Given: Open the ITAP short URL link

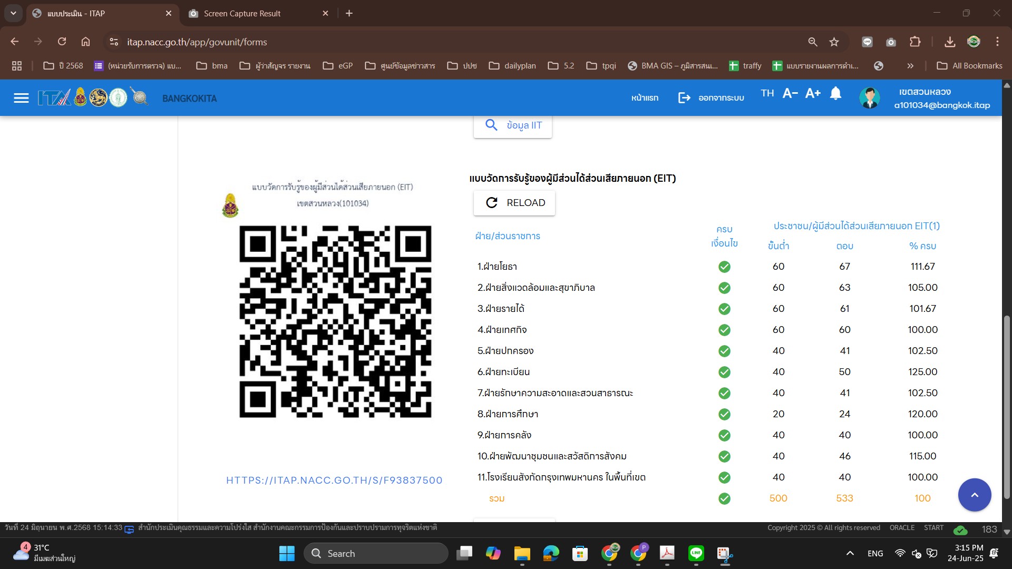Looking at the screenshot, I should pos(334,480).
